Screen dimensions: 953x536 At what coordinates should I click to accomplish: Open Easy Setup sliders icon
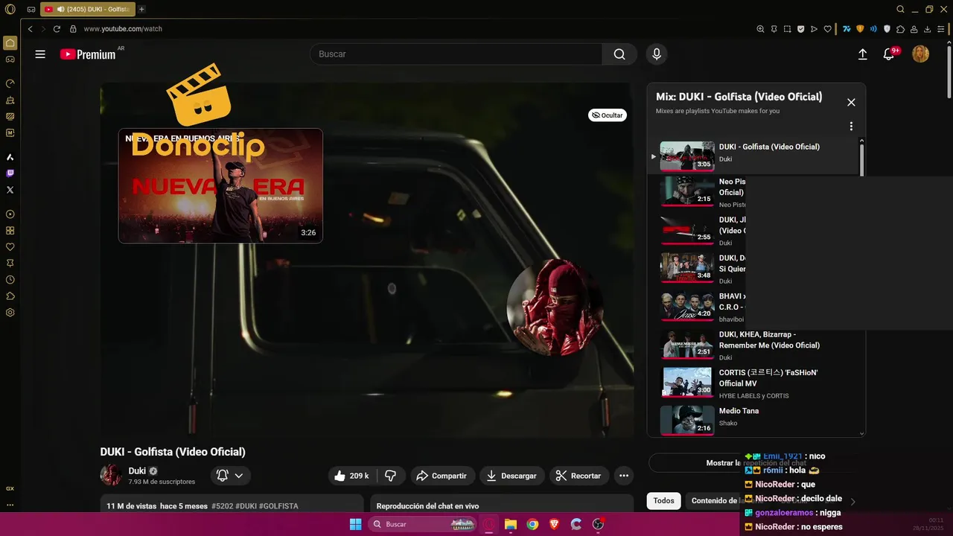(x=941, y=29)
